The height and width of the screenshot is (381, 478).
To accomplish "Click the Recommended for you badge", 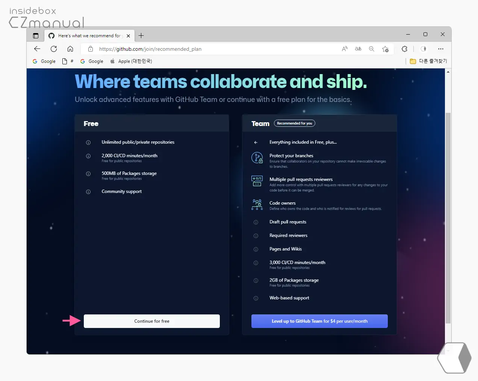I will click(x=295, y=123).
